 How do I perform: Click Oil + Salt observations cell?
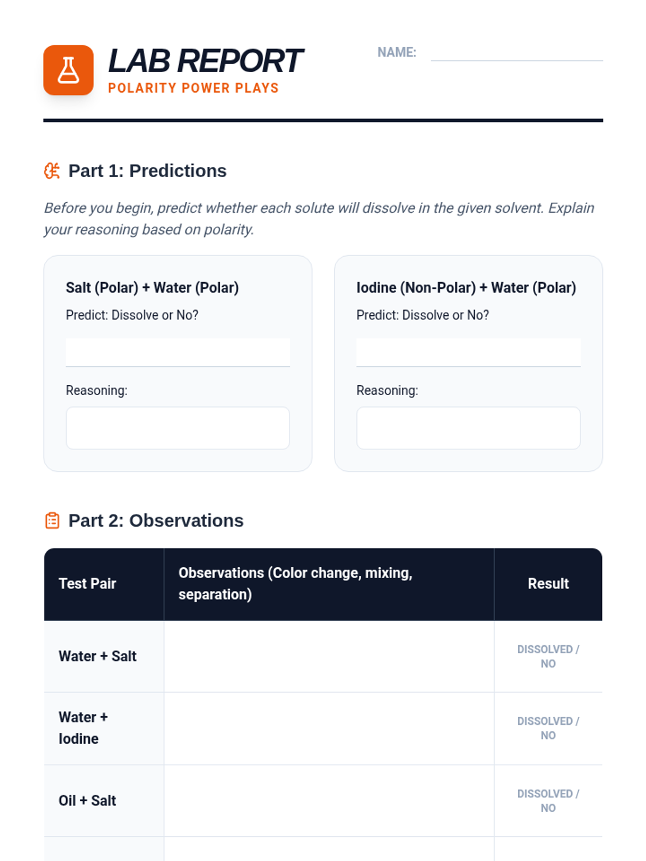pos(328,801)
